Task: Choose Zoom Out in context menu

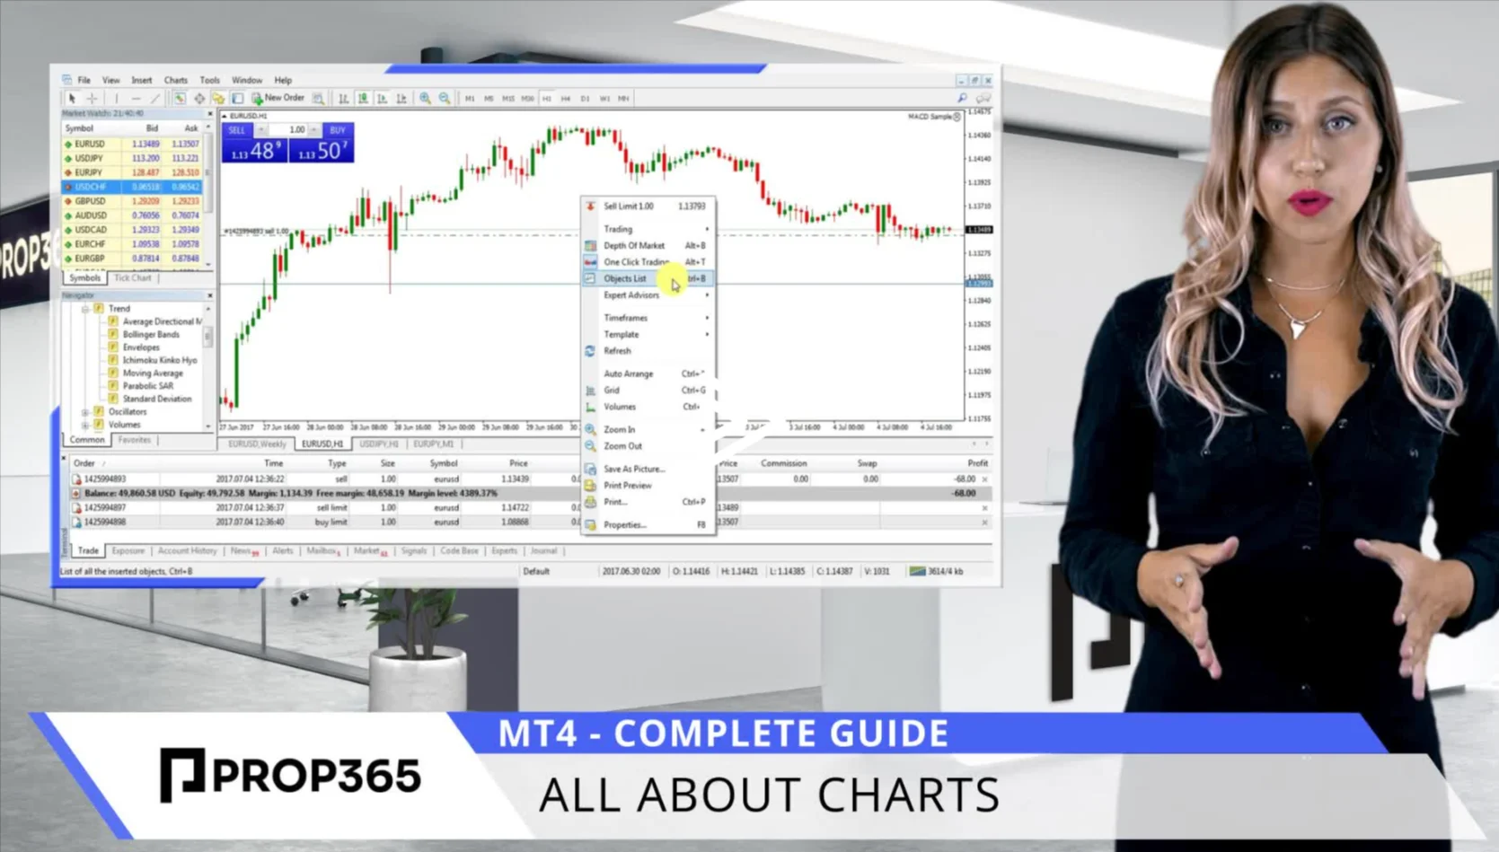Action: coord(648,446)
